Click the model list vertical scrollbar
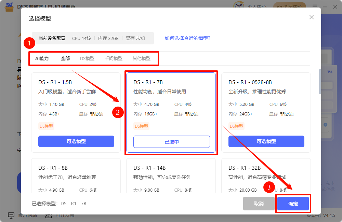Viewport: 342px width, 222px height. point(320,82)
